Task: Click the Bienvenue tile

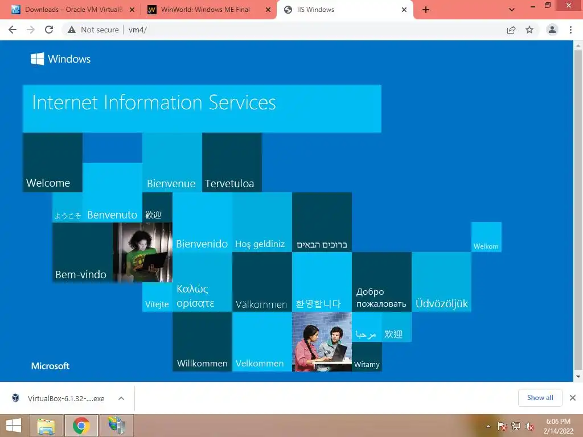Action: pyautogui.click(x=172, y=162)
